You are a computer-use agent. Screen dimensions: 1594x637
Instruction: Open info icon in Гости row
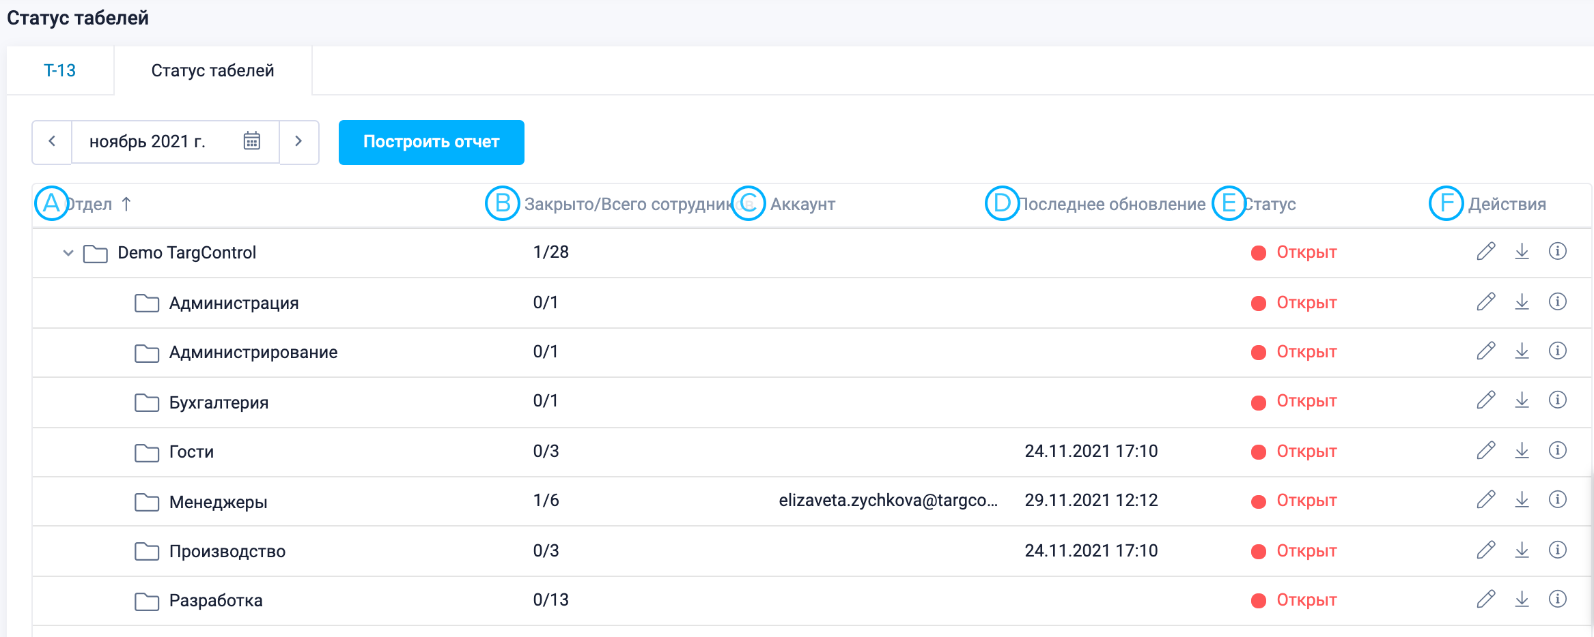pyautogui.click(x=1557, y=451)
